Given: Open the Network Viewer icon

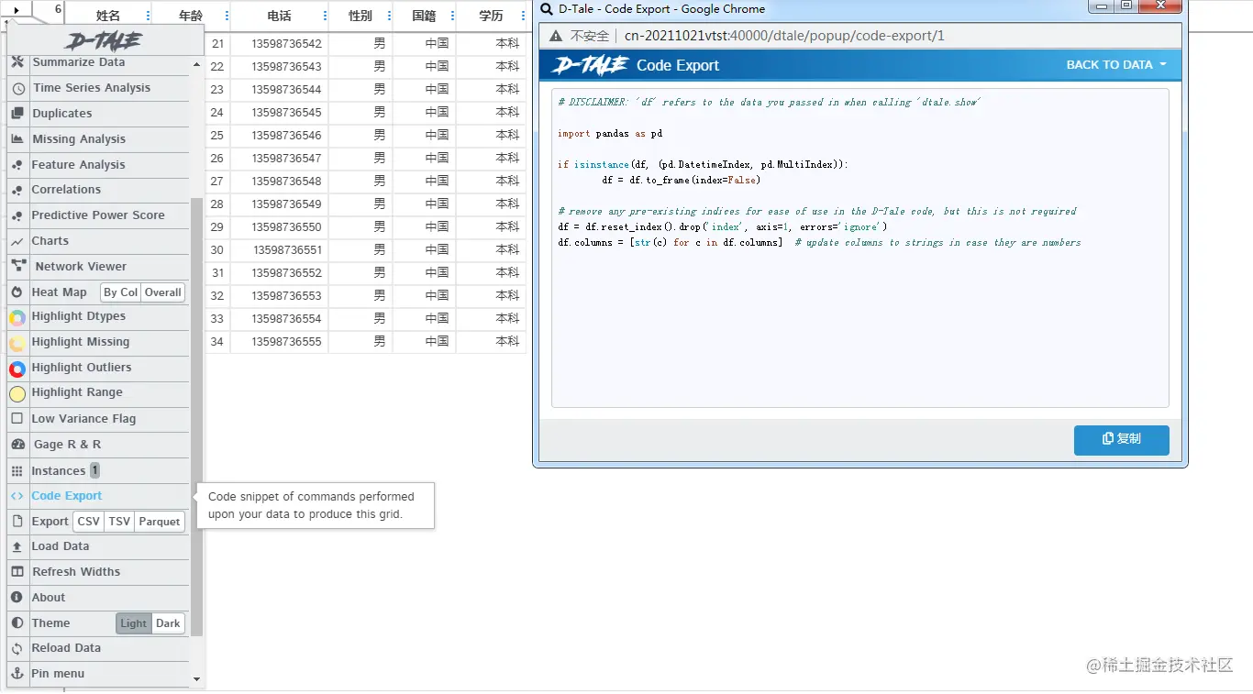Looking at the screenshot, I should pyautogui.click(x=18, y=267).
